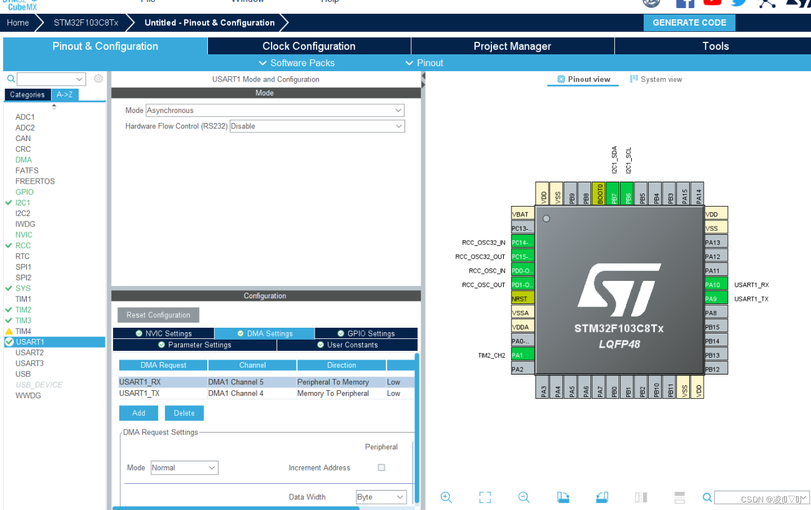Open the User Constants tab

(x=348, y=345)
